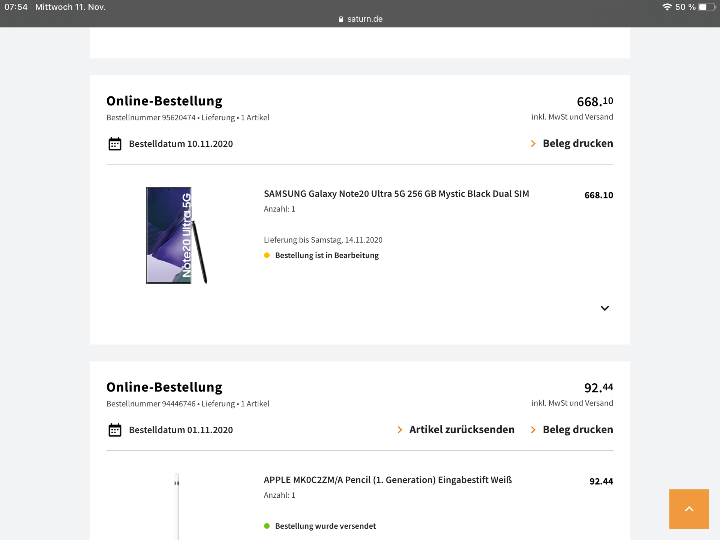720x540 pixels.
Task: Tap the saturn.de address bar
Action: click(x=360, y=19)
